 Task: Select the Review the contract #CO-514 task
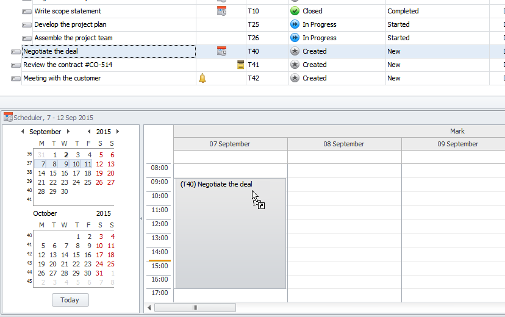tap(67, 65)
